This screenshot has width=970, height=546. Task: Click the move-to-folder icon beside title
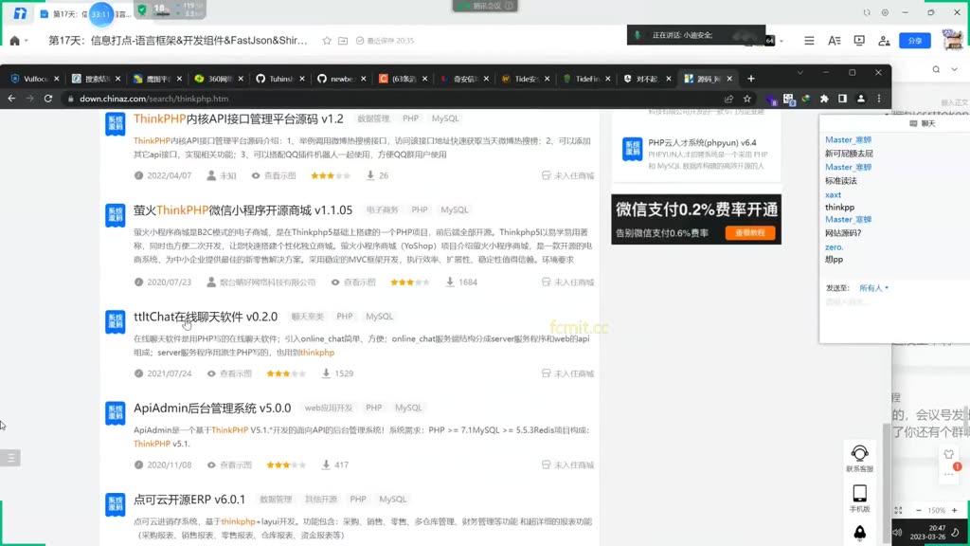[x=343, y=41]
